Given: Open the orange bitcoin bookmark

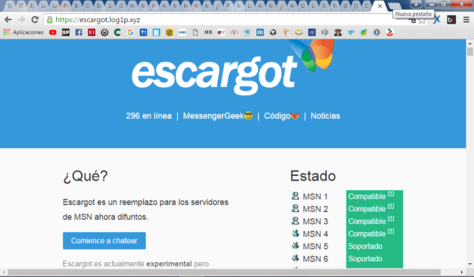Looking at the screenshot, I should click(377, 33).
